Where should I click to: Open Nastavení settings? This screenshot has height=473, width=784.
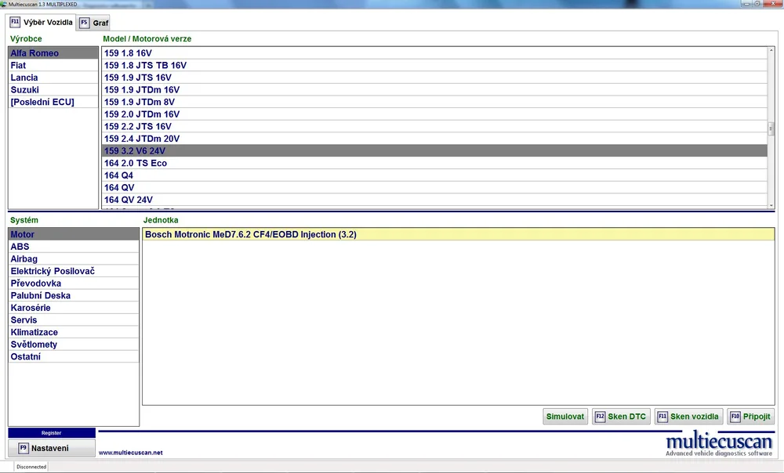point(52,448)
